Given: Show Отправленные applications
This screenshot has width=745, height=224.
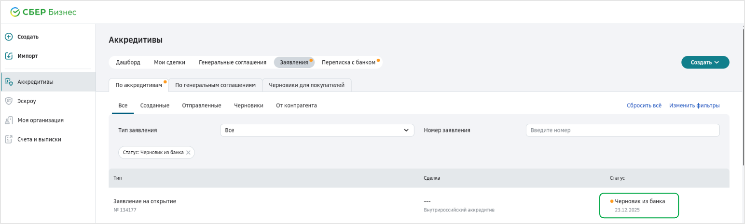Looking at the screenshot, I should 202,105.
